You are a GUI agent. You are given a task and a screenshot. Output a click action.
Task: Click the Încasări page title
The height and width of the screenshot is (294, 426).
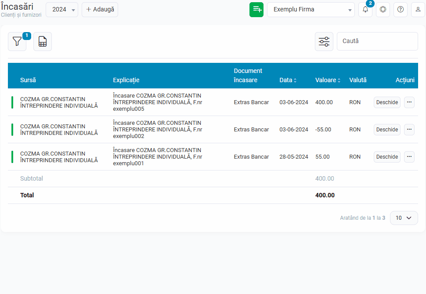click(x=17, y=6)
